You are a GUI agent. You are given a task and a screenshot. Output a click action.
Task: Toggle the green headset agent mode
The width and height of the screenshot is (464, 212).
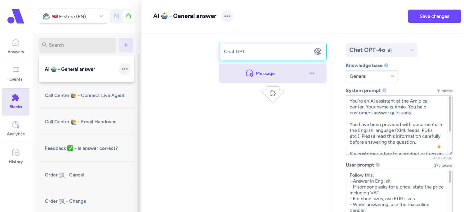(x=128, y=16)
